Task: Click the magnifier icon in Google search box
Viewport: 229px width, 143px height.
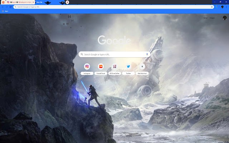Action: pyautogui.click(x=82, y=54)
